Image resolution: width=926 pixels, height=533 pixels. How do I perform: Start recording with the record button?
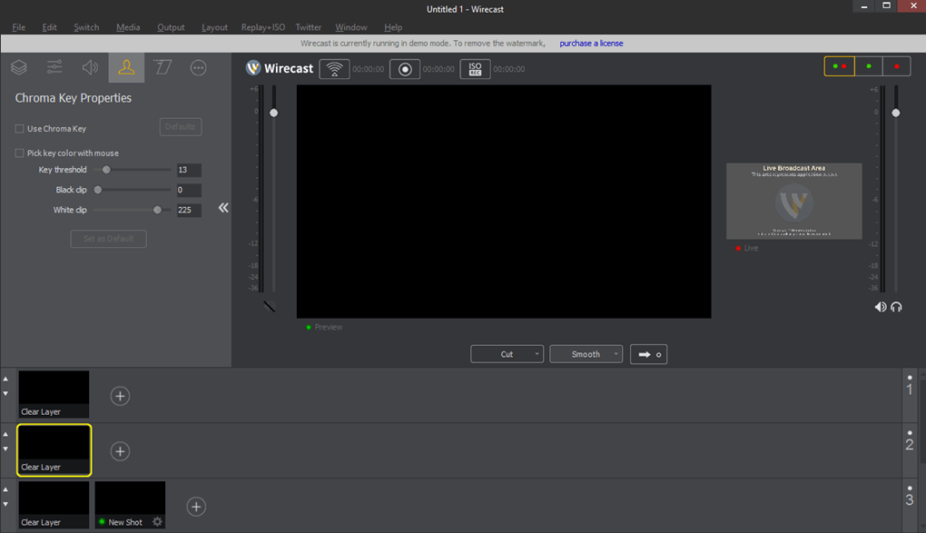pyautogui.click(x=405, y=69)
